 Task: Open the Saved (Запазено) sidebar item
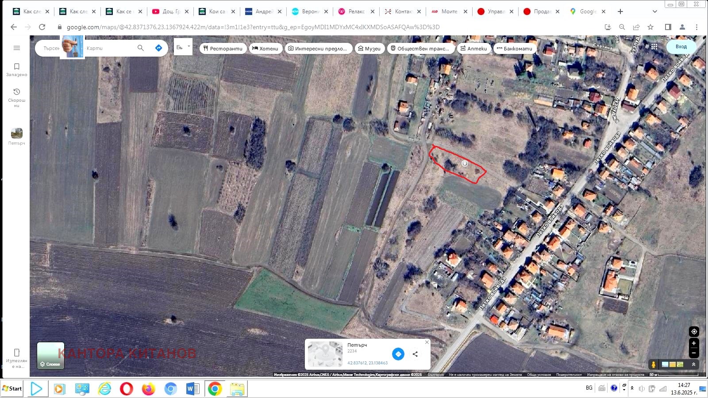[17, 69]
